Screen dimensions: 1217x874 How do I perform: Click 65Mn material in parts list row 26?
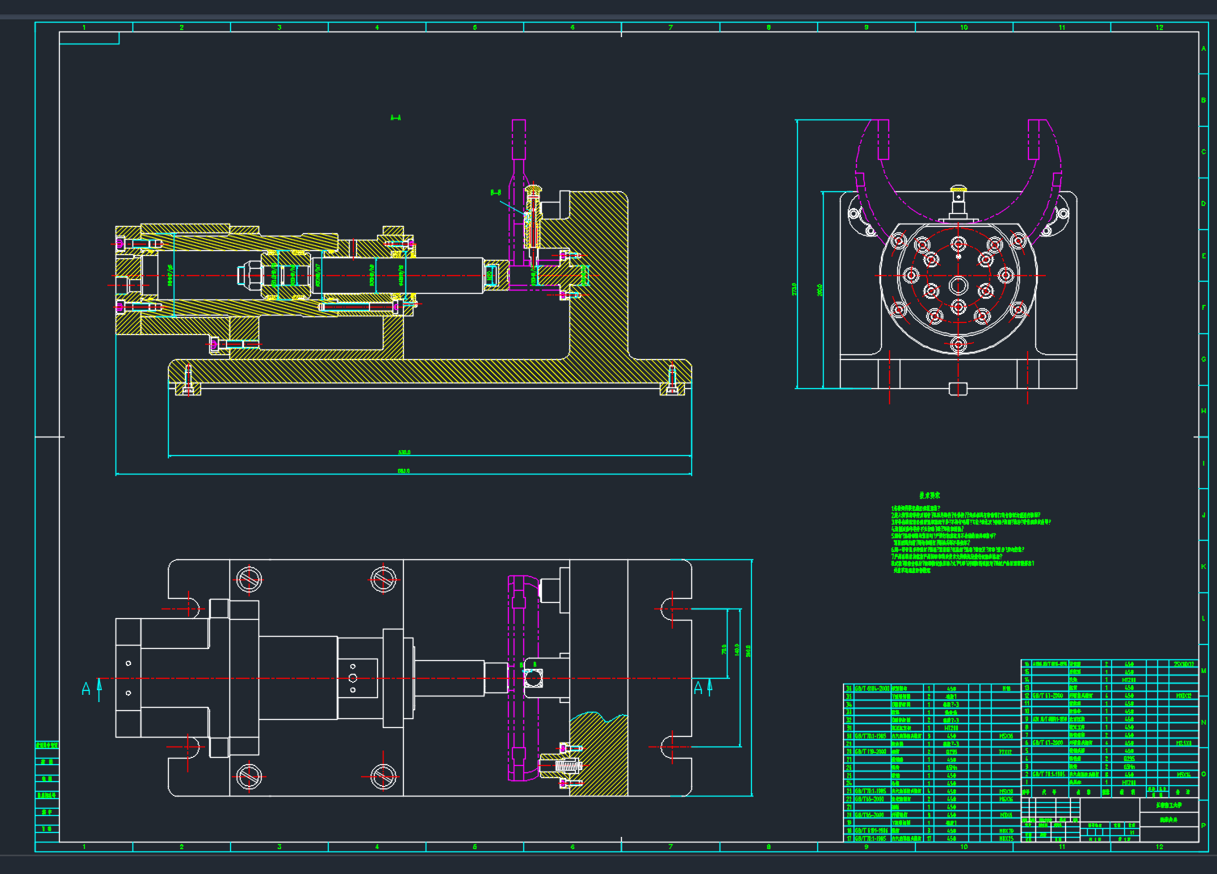[x=951, y=767]
